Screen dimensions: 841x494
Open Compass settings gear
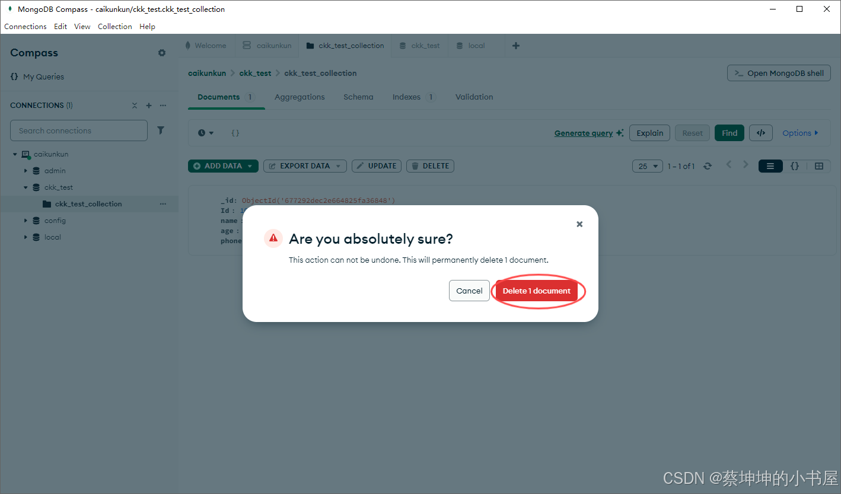click(x=161, y=53)
